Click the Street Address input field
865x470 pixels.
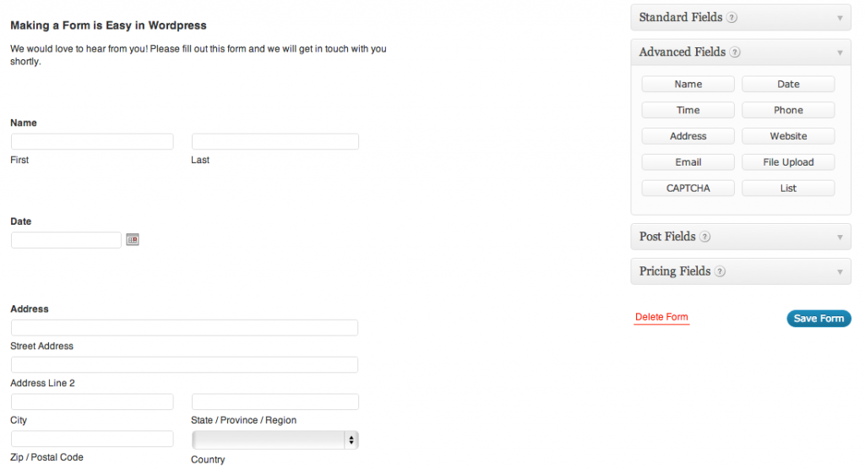point(184,327)
